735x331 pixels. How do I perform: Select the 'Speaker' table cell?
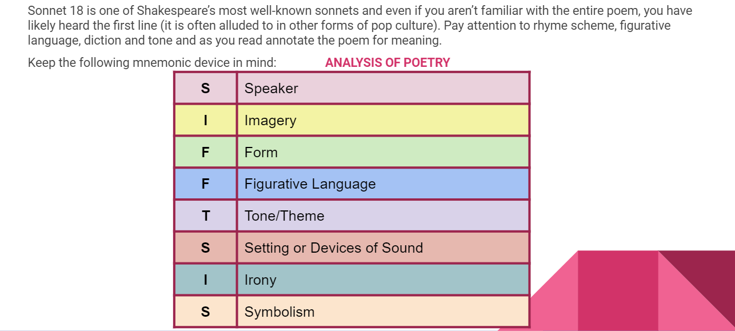pyautogui.click(x=383, y=88)
